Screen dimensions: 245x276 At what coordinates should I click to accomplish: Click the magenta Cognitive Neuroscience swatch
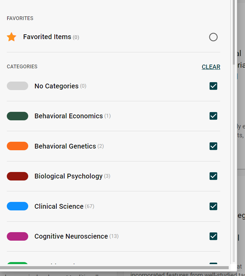tap(17, 236)
